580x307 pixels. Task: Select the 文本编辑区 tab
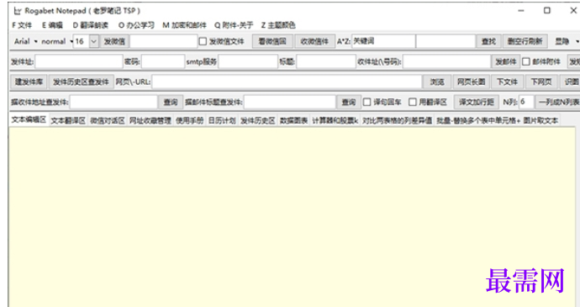pyautogui.click(x=29, y=119)
